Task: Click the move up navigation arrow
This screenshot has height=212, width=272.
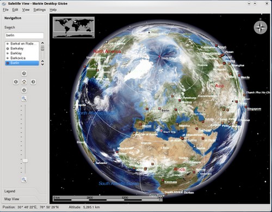Action: (x=24, y=74)
